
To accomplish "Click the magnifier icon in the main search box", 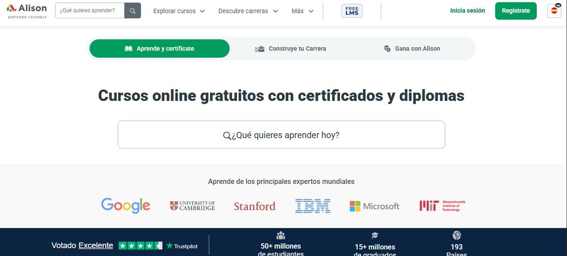I will point(227,135).
